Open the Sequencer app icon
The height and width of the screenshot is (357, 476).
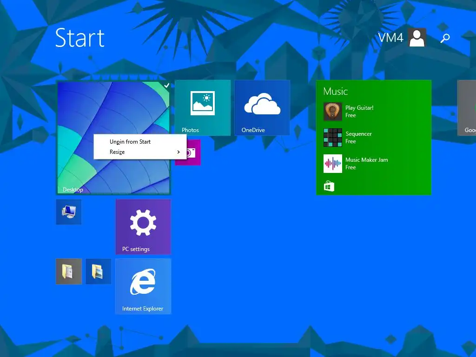[333, 138]
